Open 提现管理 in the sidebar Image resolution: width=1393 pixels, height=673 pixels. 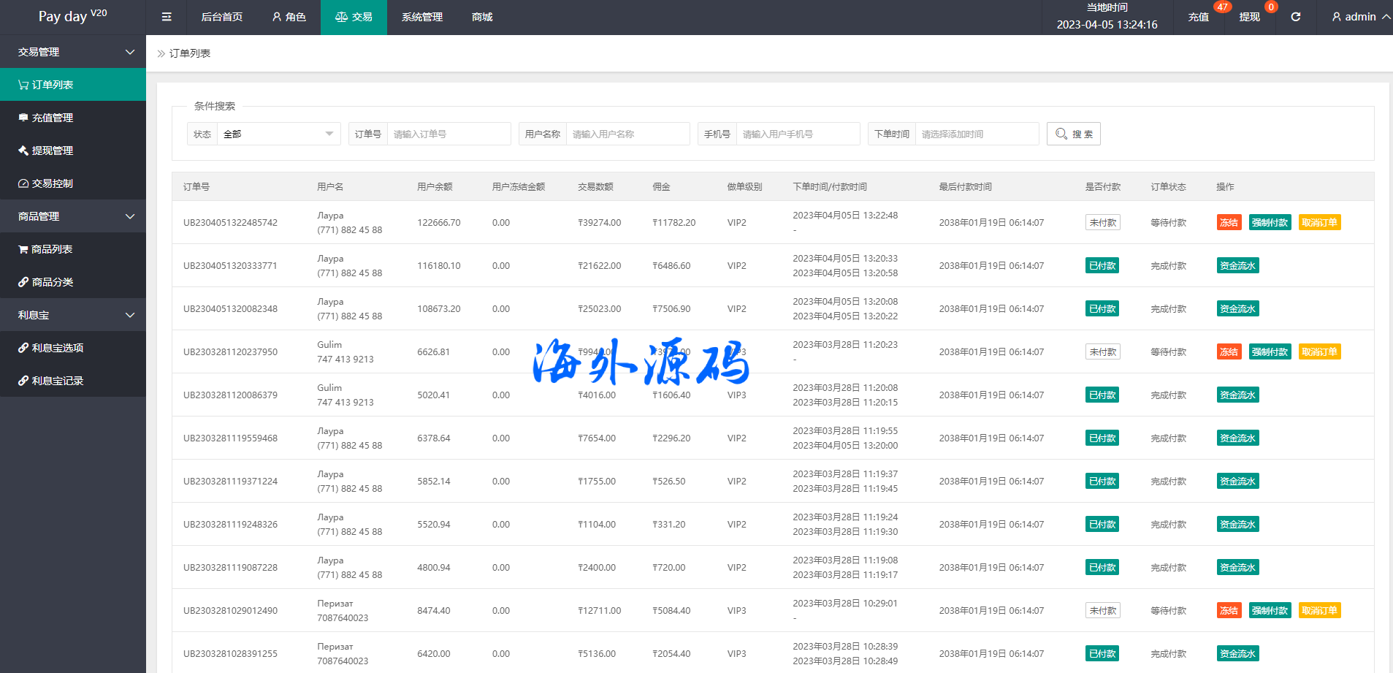point(73,151)
